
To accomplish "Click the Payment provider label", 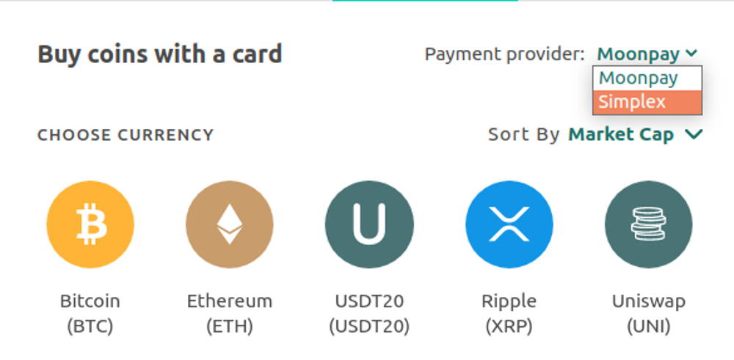I will [505, 54].
